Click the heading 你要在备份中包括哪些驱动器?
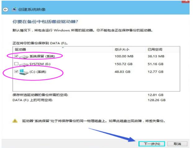Viewport: 193px width, 148px height. click(x=45, y=22)
